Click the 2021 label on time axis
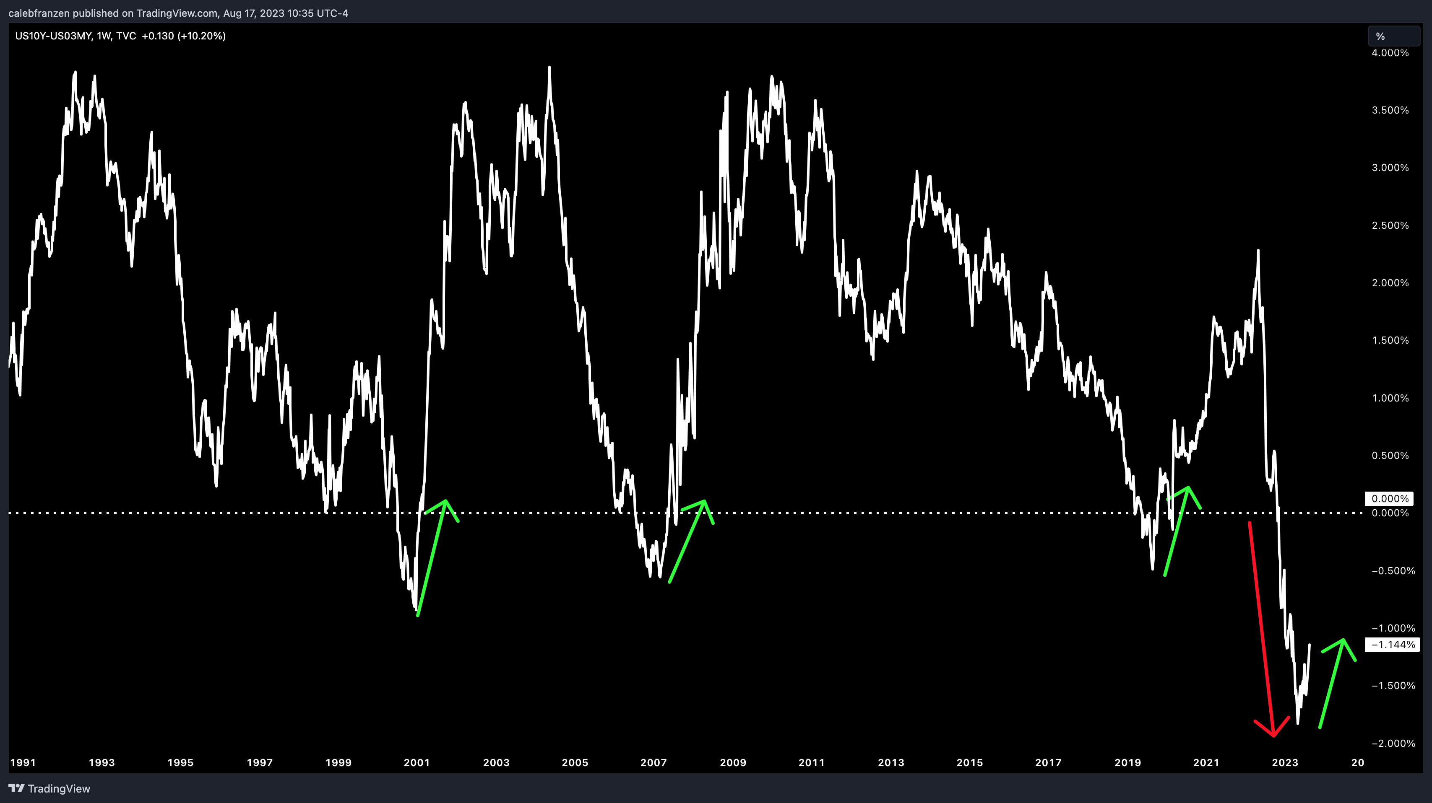Viewport: 1432px width, 803px height. coord(1206,762)
